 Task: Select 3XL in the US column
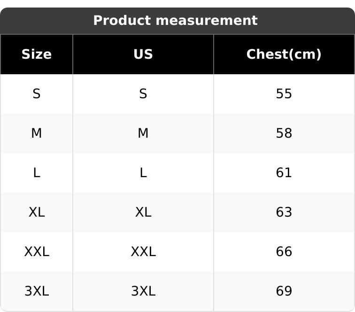click(143, 291)
